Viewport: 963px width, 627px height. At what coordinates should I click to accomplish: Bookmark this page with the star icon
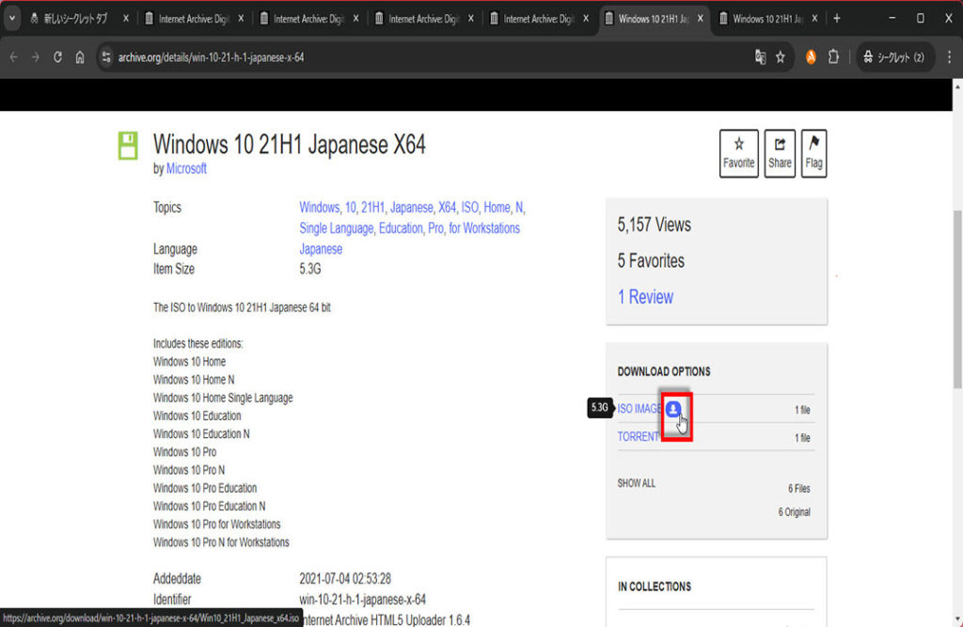coord(780,57)
